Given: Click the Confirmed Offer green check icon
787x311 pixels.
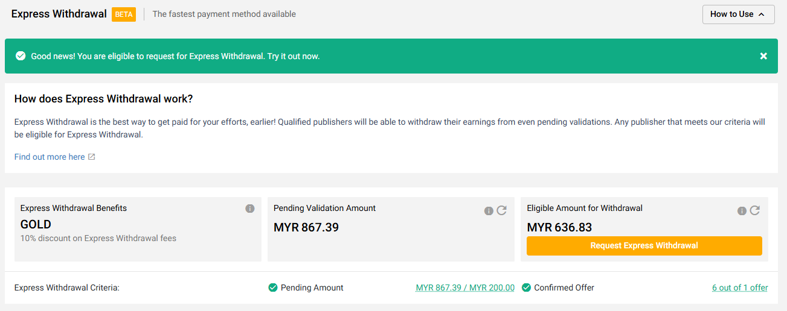Looking at the screenshot, I should [x=526, y=288].
